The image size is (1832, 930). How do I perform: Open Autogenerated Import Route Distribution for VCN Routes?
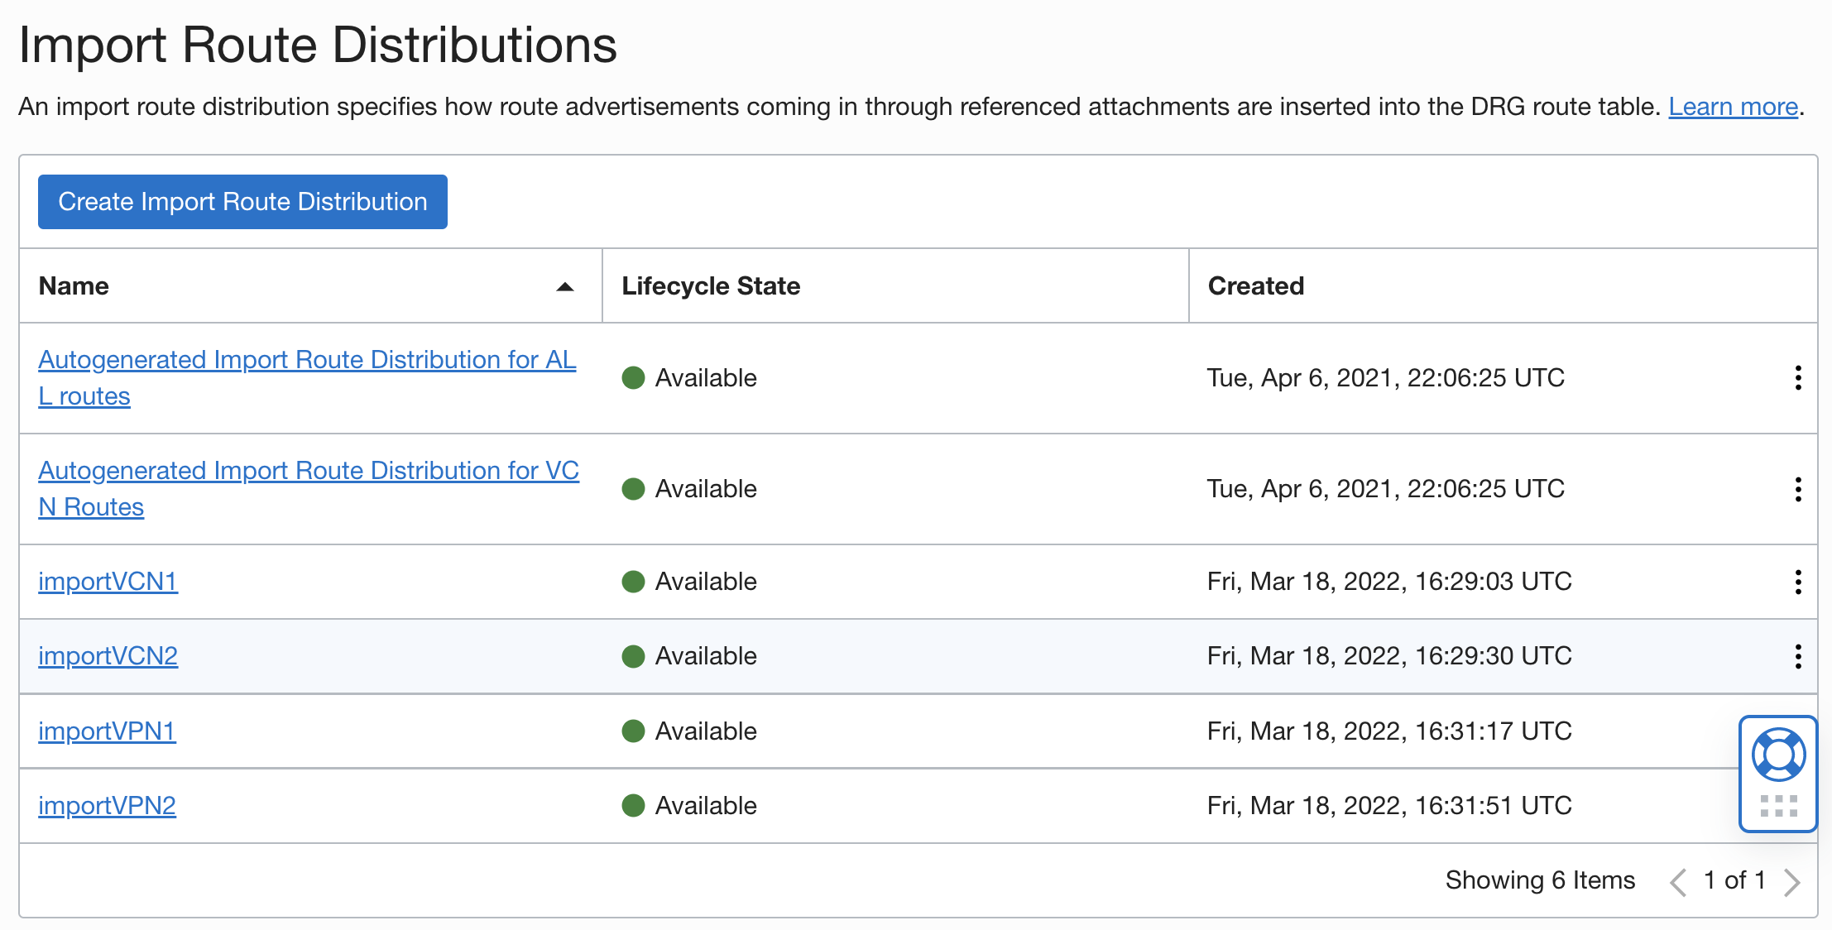click(308, 471)
